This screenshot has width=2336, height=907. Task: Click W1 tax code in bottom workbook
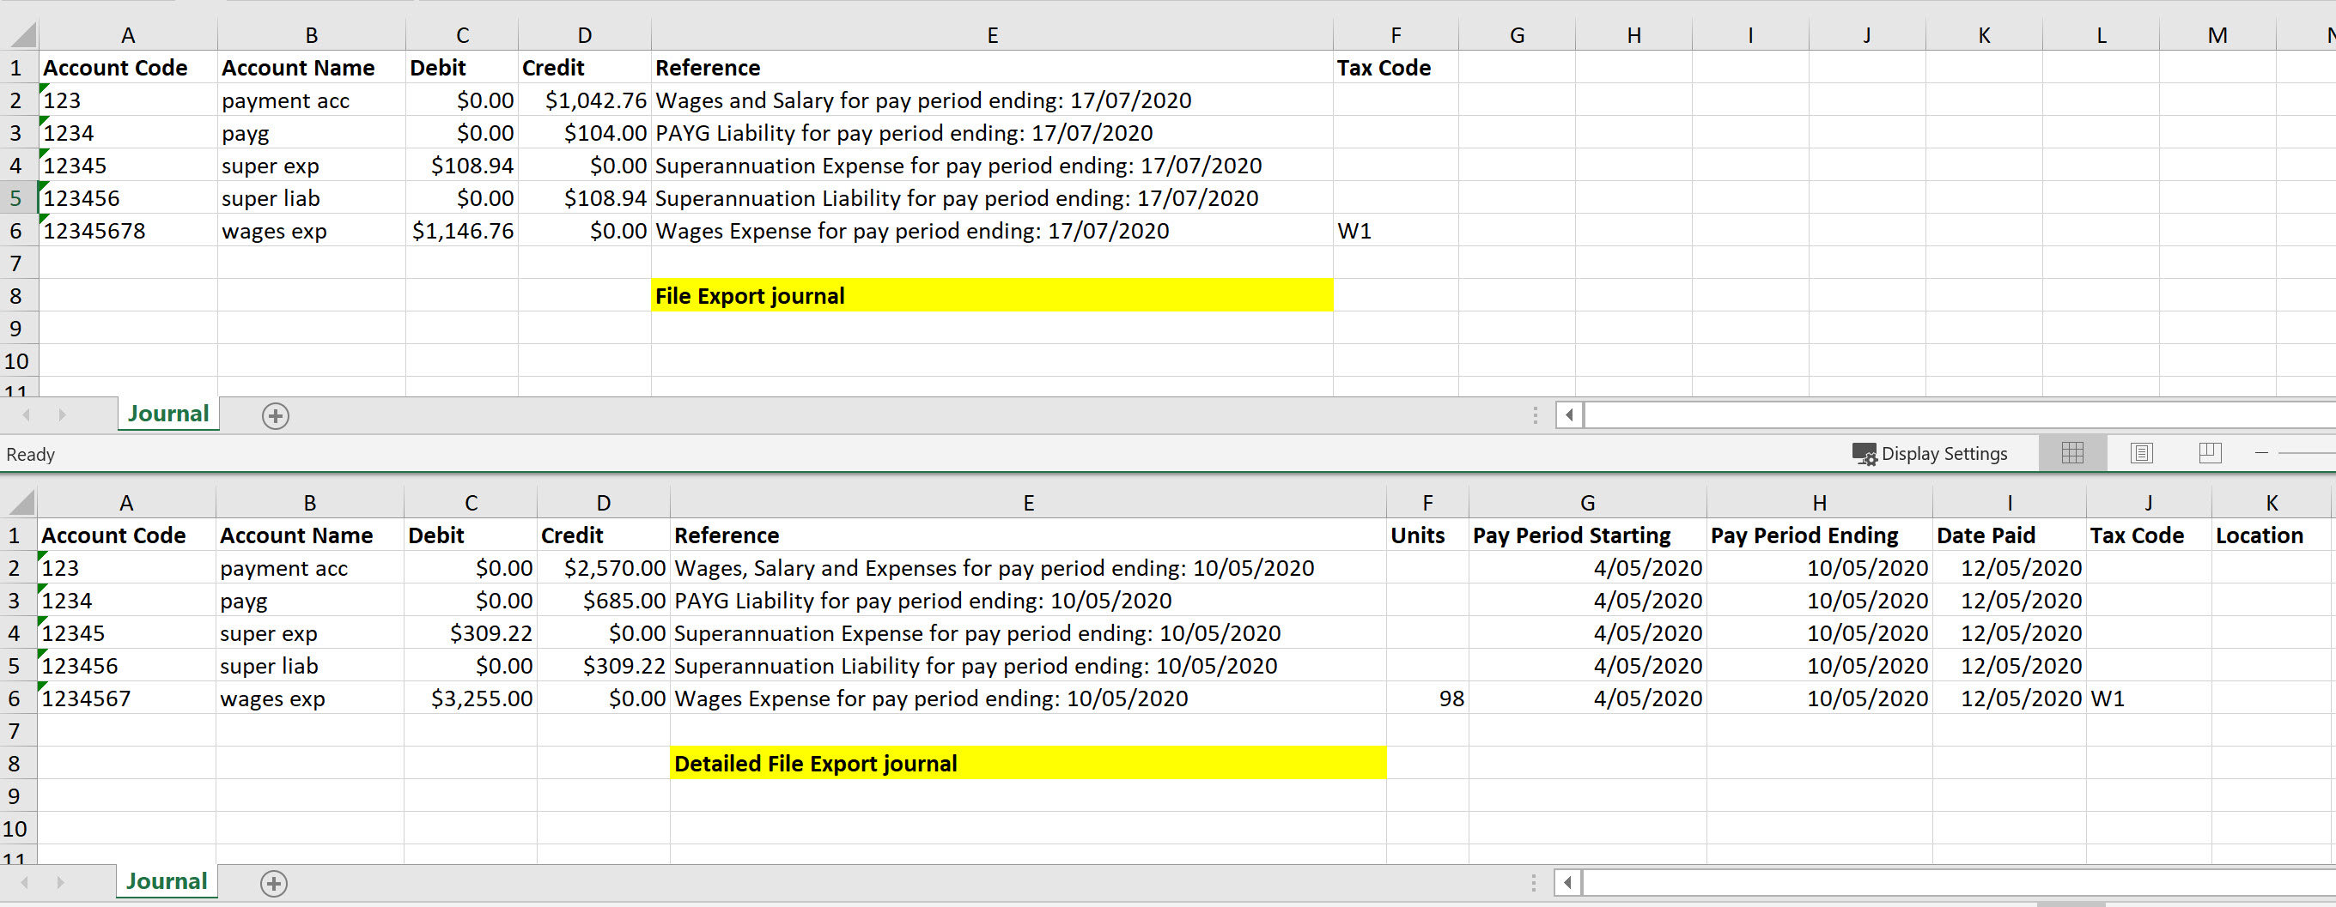point(2148,698)
